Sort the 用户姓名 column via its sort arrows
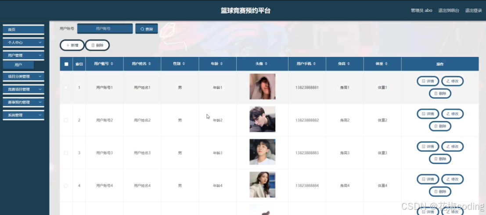The image size is (486, 215). (x=150, y=64)
